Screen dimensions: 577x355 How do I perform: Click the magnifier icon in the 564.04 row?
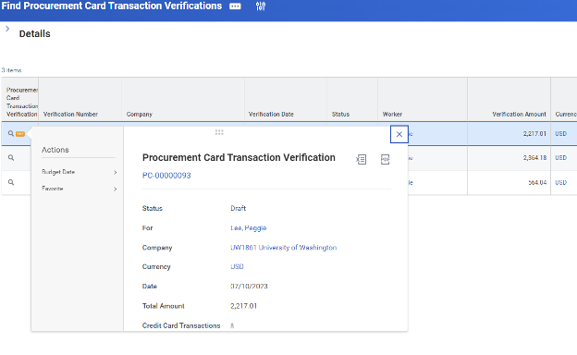tap(11, 182)
